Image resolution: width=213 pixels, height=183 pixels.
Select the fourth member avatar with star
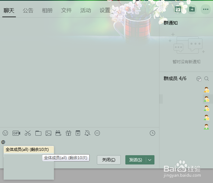tap(206, 117)
